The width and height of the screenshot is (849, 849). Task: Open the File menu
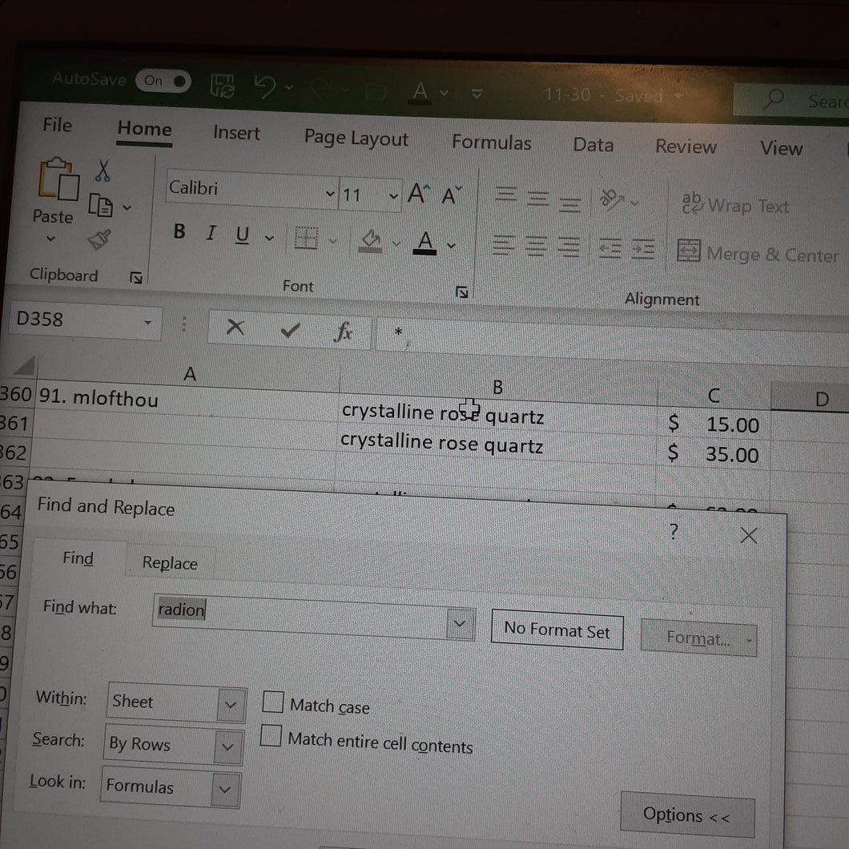(58, 124)
